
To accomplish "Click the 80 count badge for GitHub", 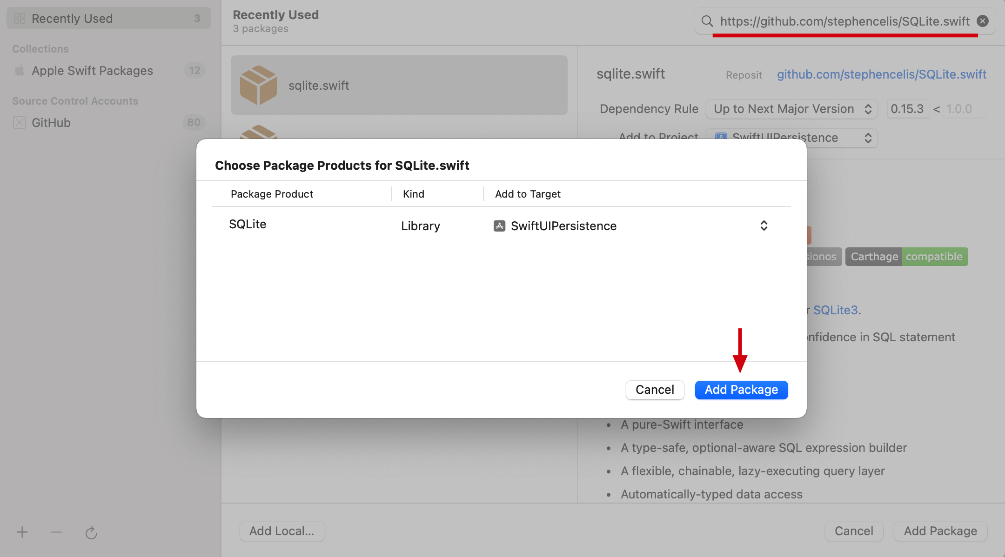I will [194, 122].
